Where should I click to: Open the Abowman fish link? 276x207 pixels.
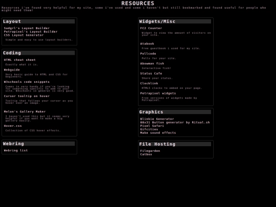(152, 63)
